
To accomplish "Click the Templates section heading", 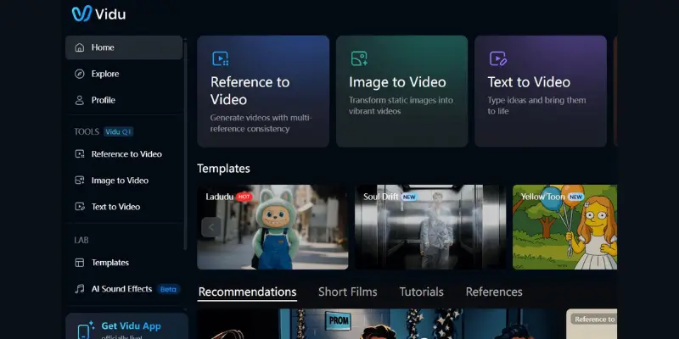I will coord(223,168).
